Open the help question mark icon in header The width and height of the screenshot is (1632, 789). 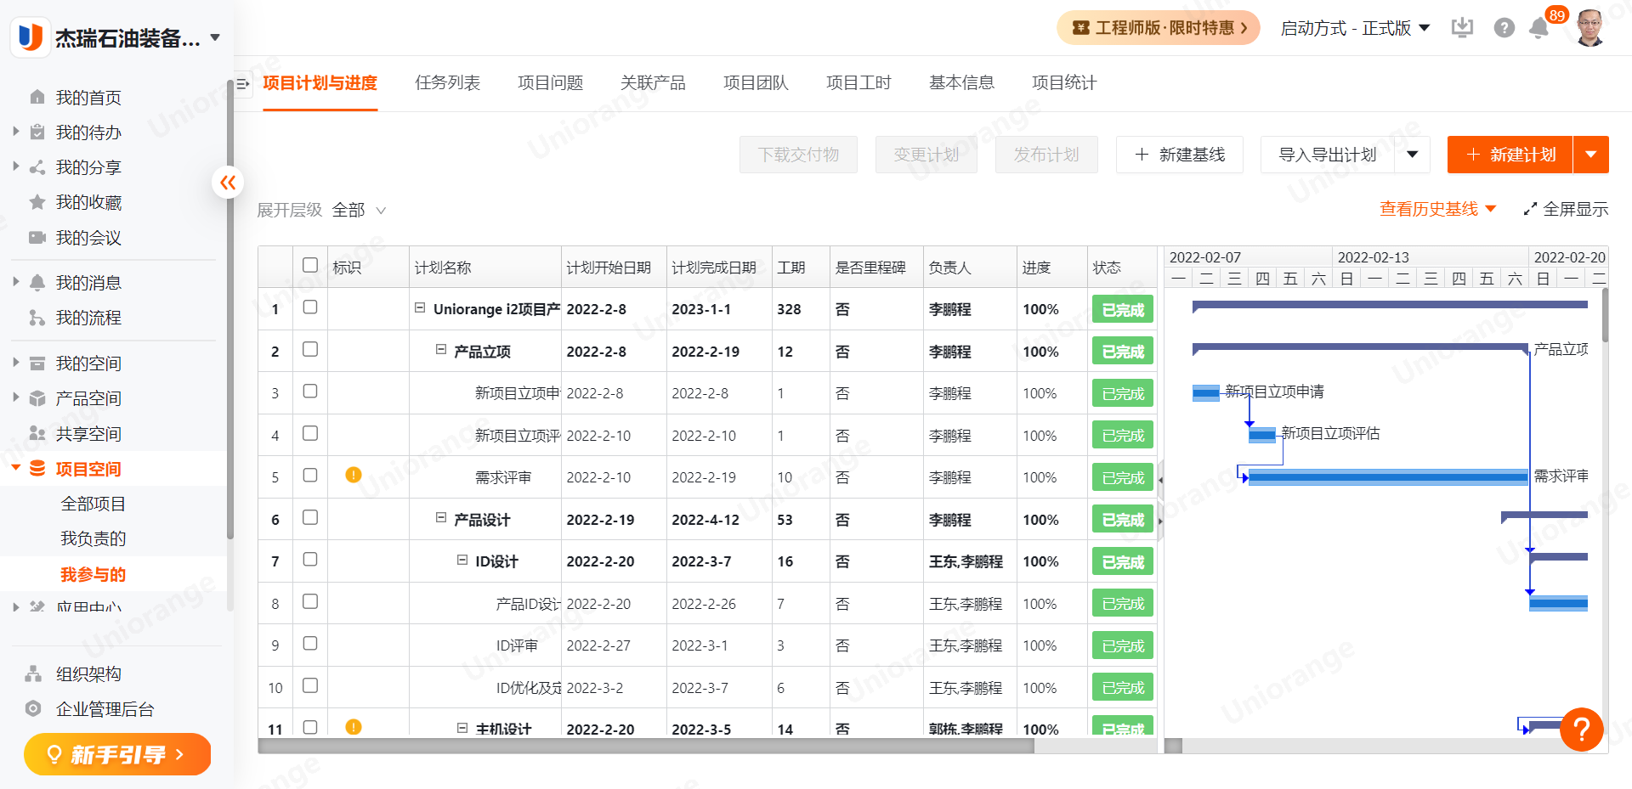click(x=1504, y=28)
